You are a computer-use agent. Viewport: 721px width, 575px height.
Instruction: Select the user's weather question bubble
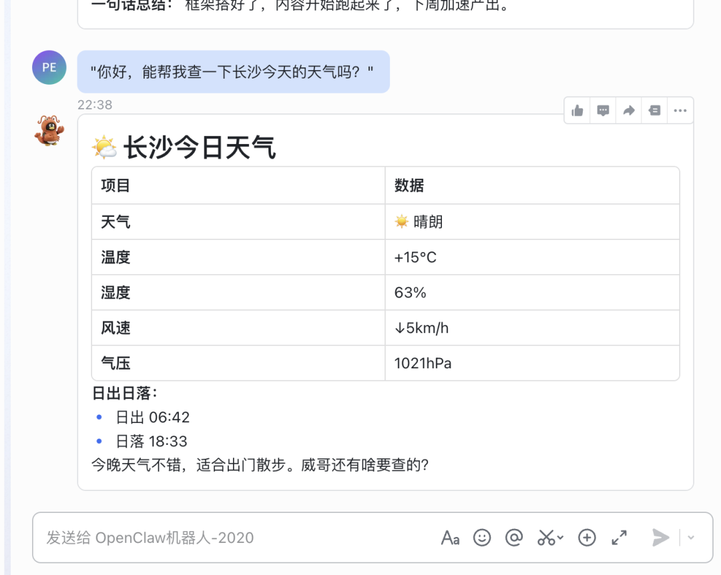click(234, 72)
